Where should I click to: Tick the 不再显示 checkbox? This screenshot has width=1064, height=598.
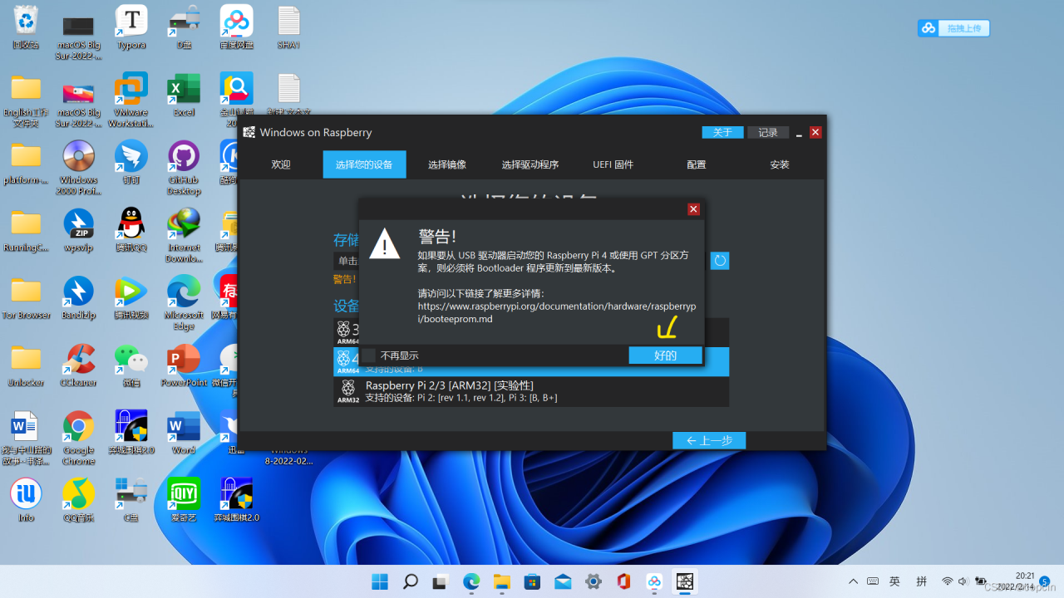coord(369,355)
